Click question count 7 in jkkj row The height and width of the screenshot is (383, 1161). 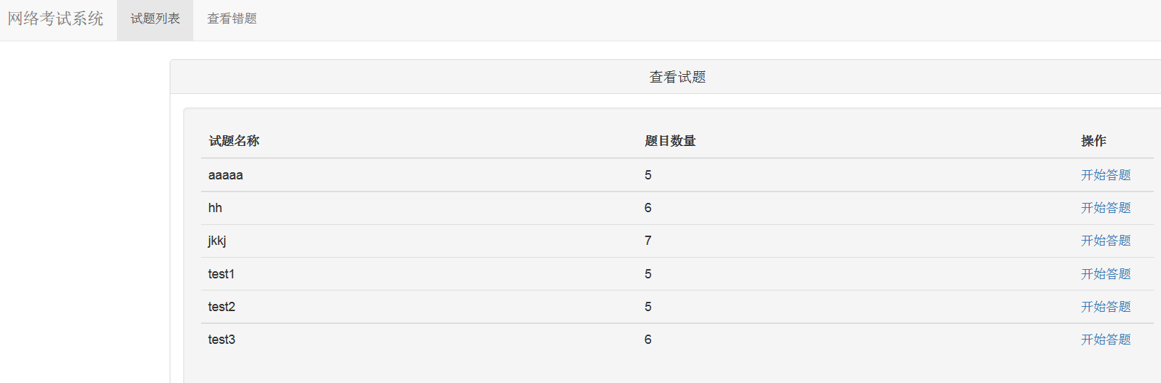click(648, 241)
